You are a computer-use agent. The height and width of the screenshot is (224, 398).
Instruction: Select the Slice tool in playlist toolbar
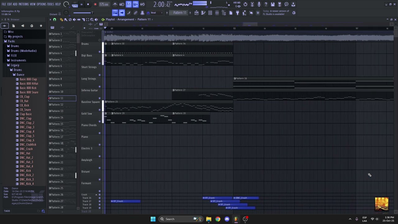(83, 19)
